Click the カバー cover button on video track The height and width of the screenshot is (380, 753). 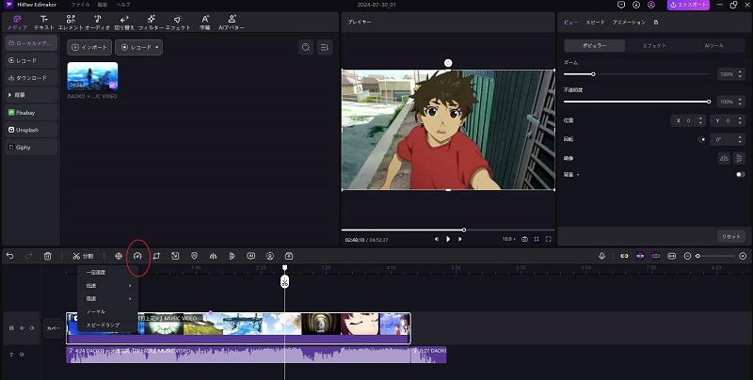(54, 328)
